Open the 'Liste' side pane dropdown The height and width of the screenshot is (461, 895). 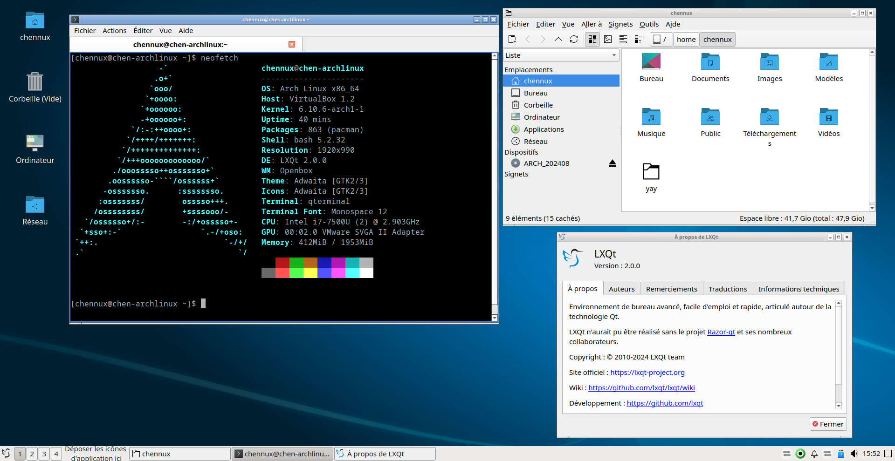(x=561, y=55)
